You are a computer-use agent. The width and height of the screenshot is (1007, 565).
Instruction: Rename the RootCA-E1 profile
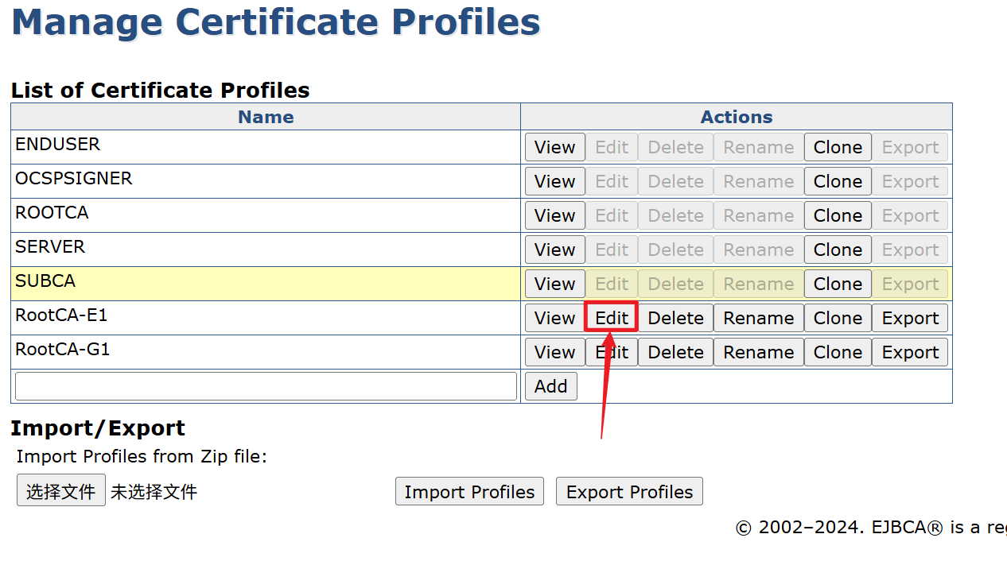tap(758, 319)
